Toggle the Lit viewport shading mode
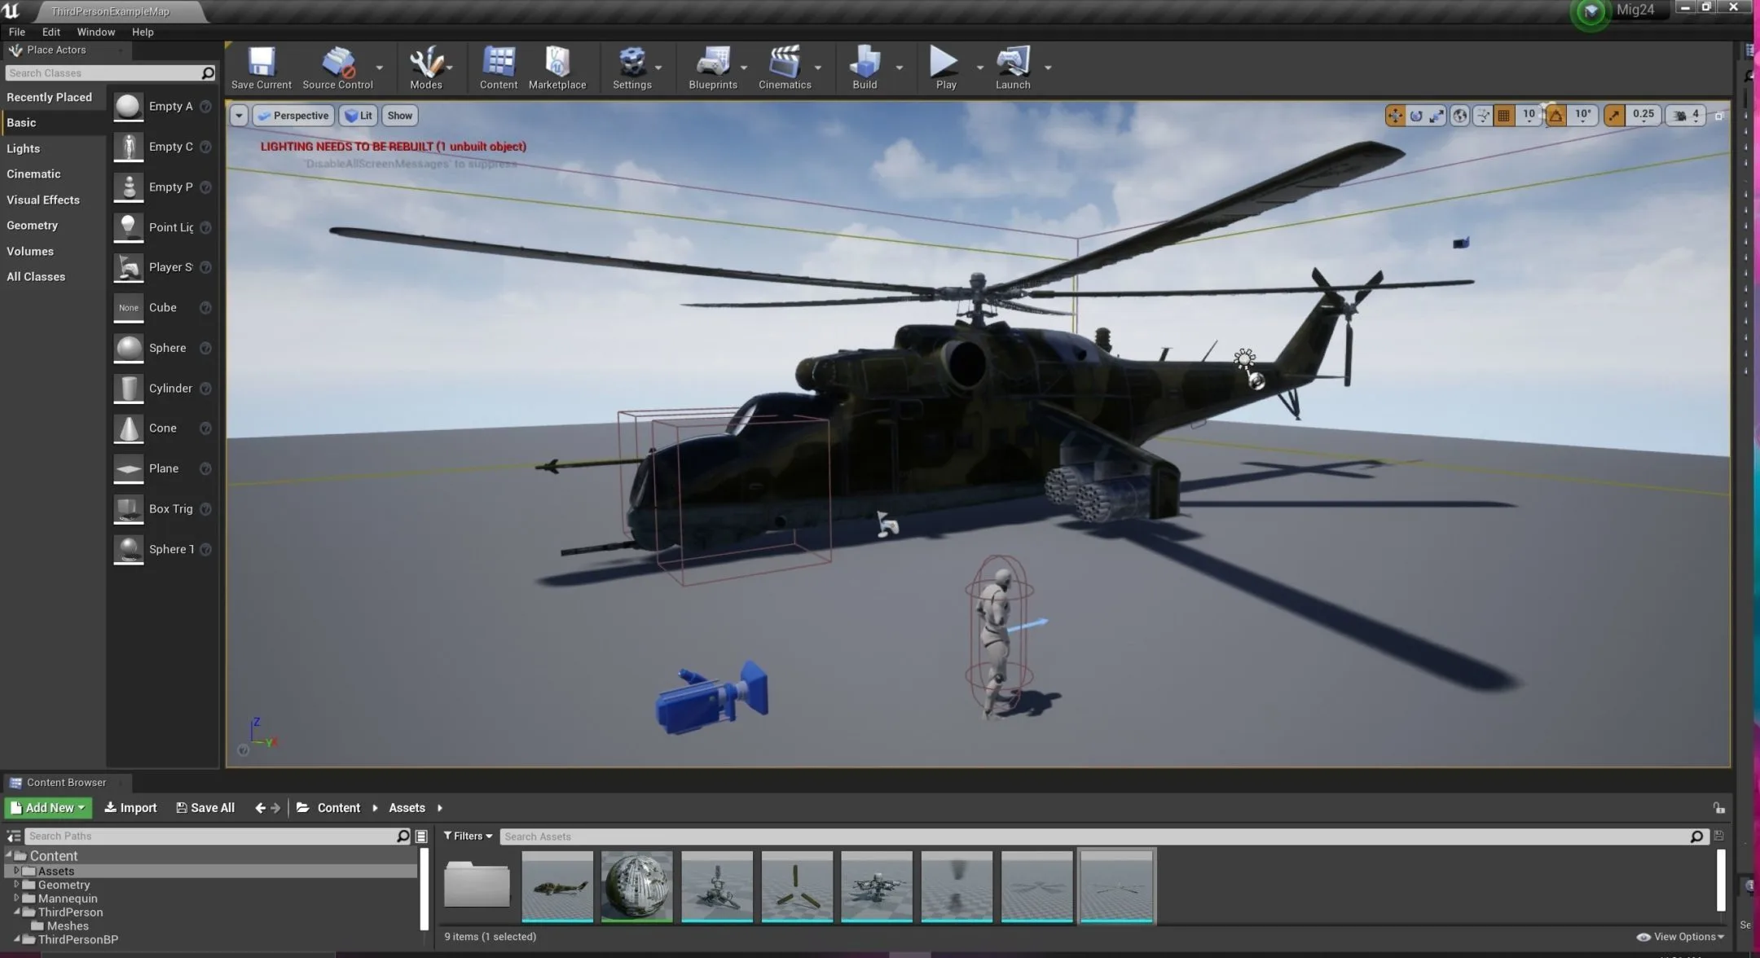The image size is (1760, 958). (x=358, y=115)
